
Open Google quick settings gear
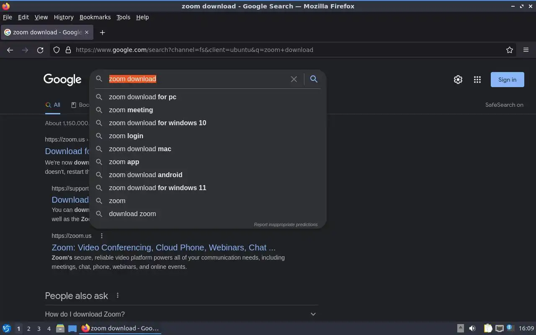pos(458,80)
